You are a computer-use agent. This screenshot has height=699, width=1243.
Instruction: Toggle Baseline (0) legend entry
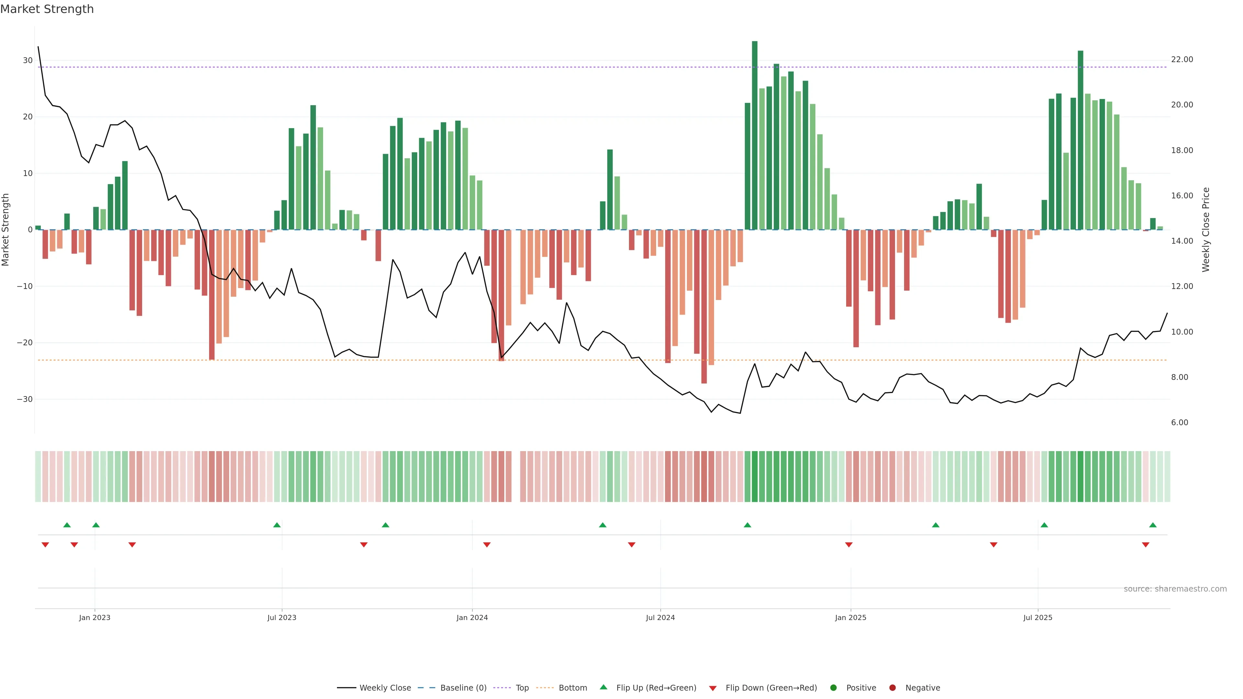(463, 688)
